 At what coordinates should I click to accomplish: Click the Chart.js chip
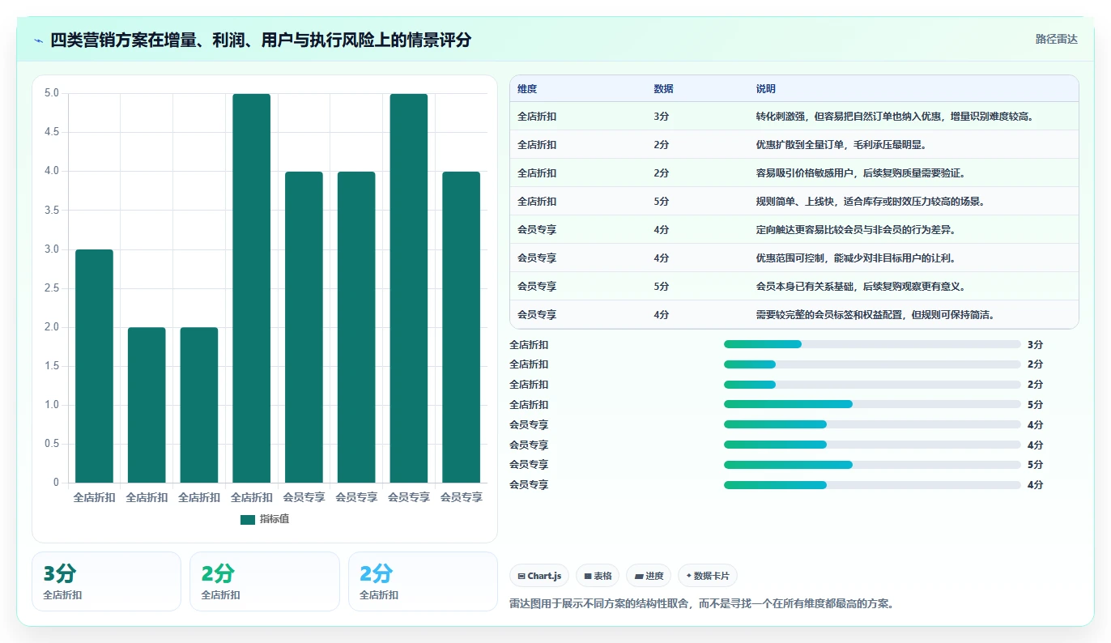(x=539, y=576)
